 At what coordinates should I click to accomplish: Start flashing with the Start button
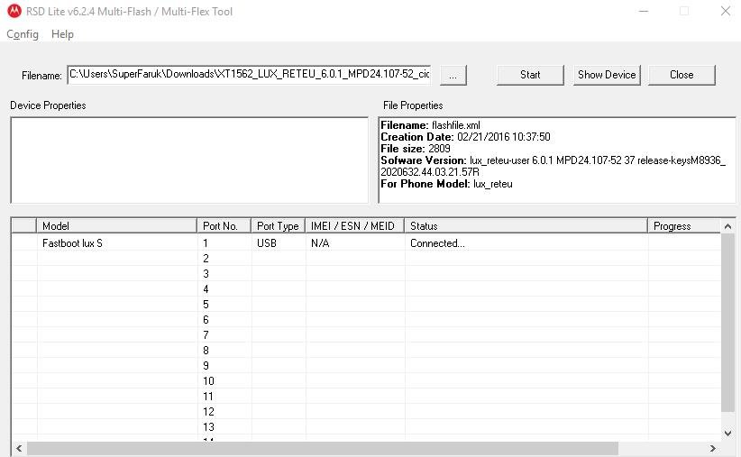point(530,75)
